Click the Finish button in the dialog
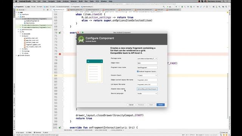Screen dimensions: 242x136 tap(160, 105)
